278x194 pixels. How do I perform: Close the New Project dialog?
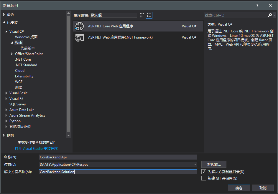click(271, 6)
